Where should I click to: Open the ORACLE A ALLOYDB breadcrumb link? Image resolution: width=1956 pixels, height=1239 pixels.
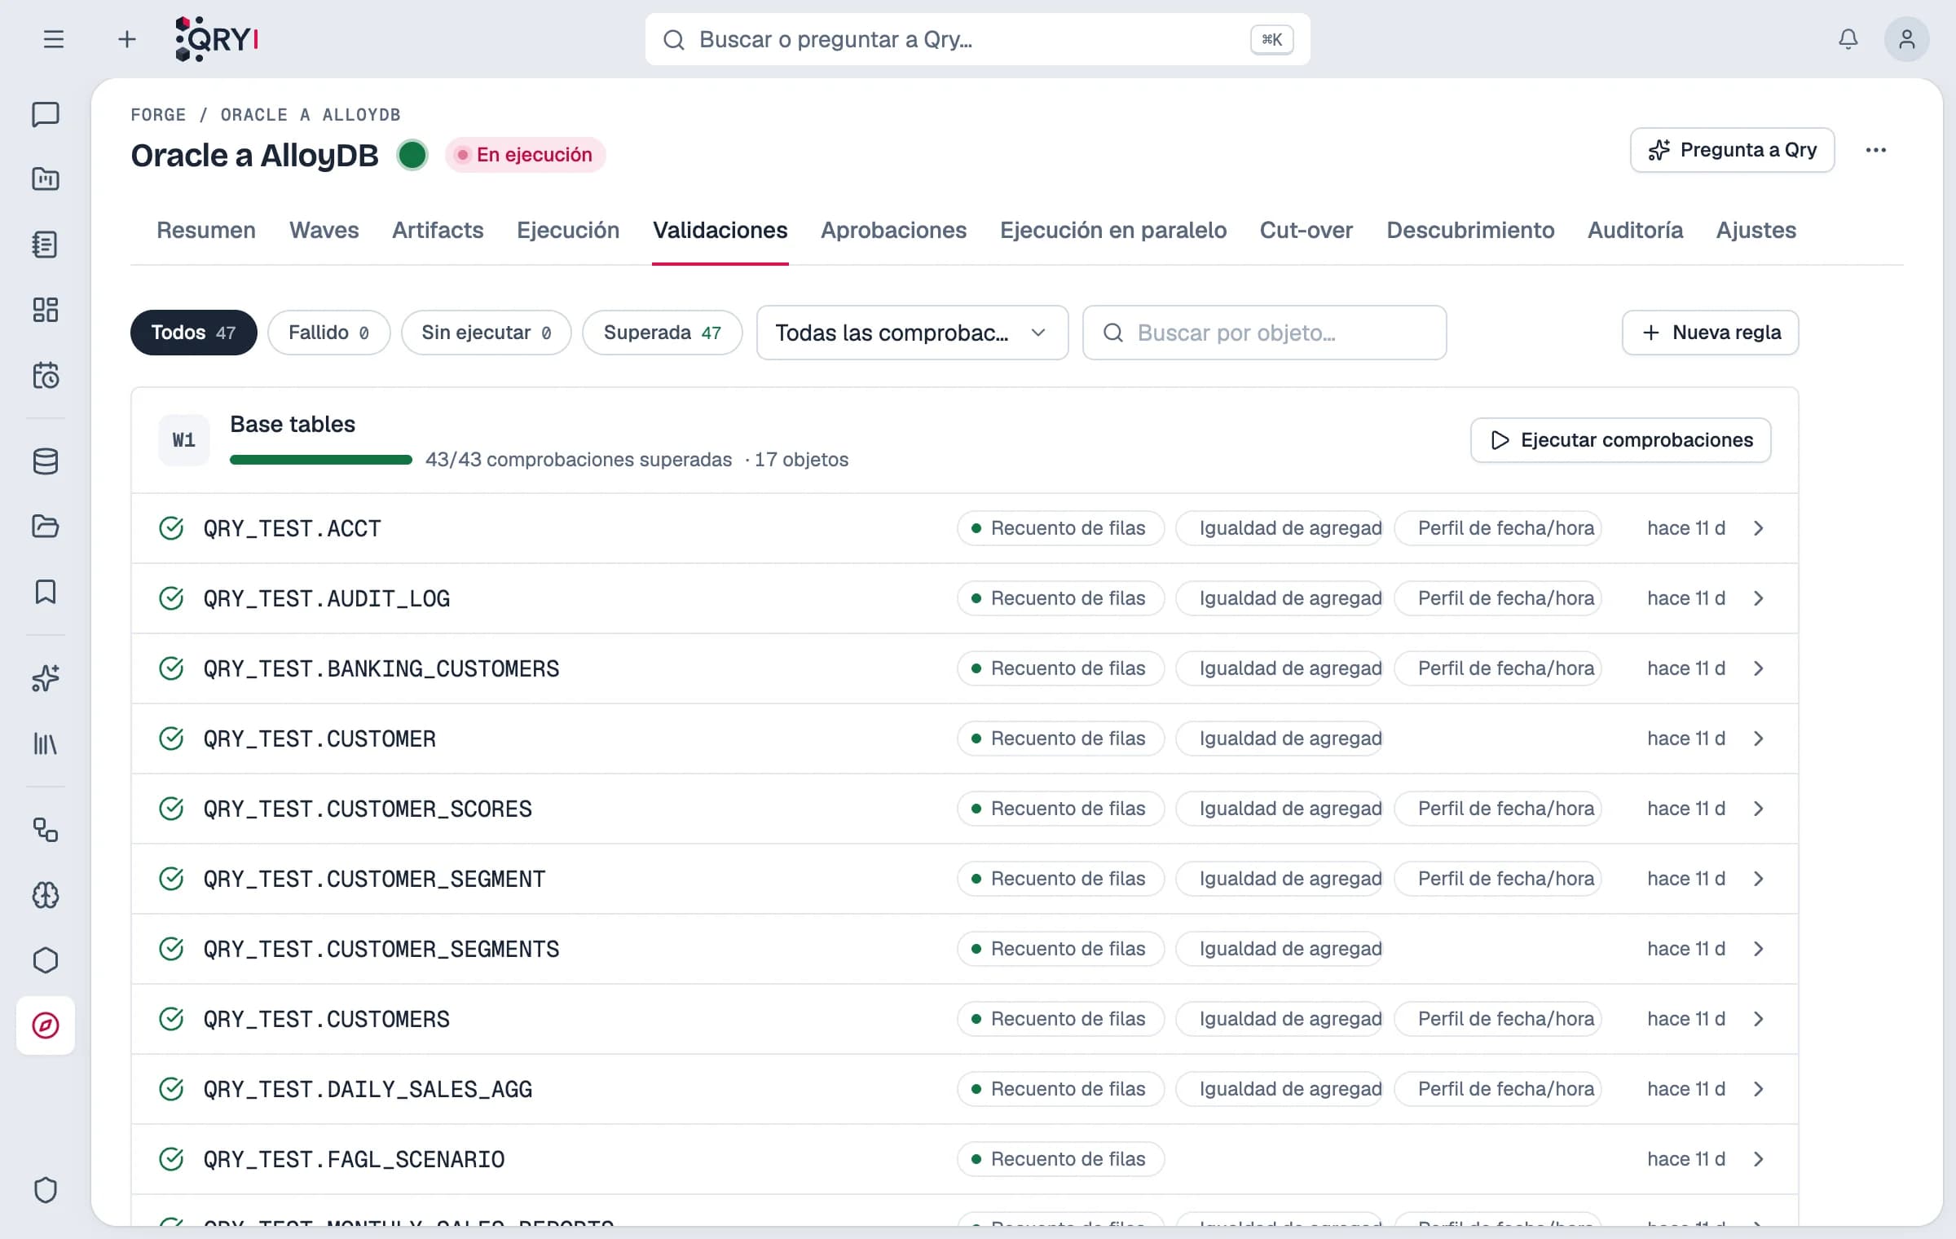[x=311, y=115]
